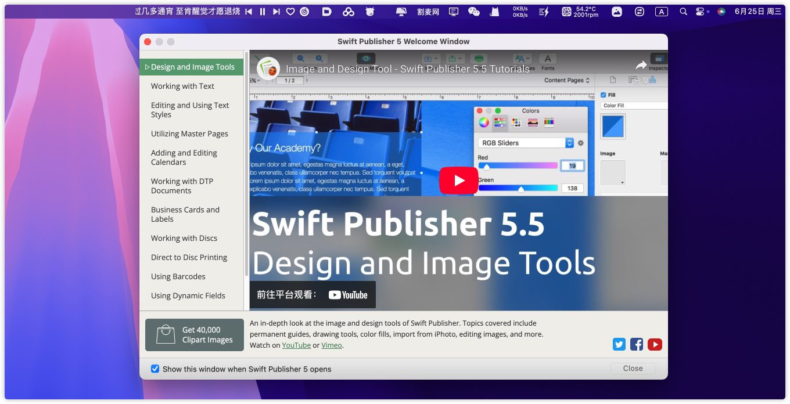Select Design and Image Tools tutorial
790x404 pixels.
tap(191, 67)
